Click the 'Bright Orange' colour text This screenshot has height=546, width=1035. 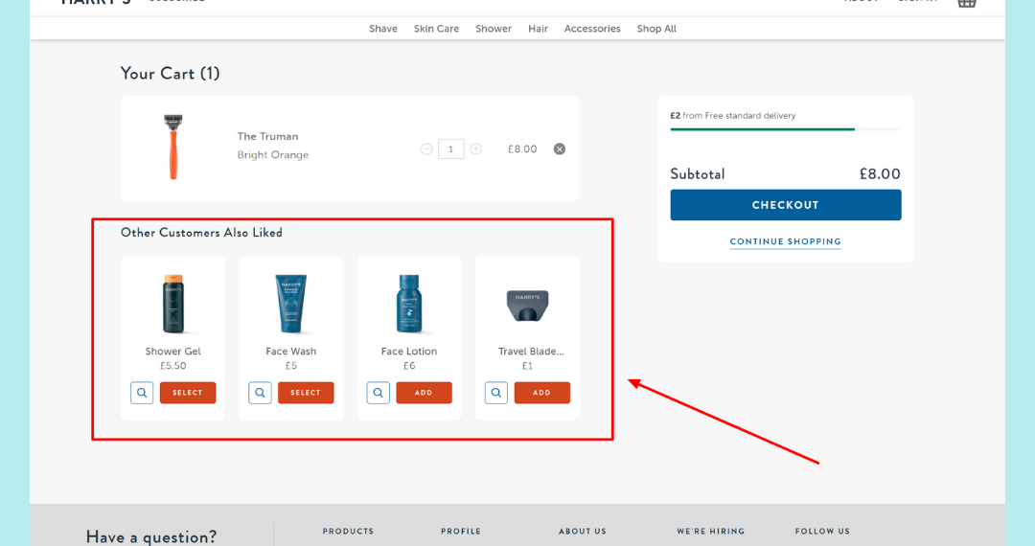(273, 155)
